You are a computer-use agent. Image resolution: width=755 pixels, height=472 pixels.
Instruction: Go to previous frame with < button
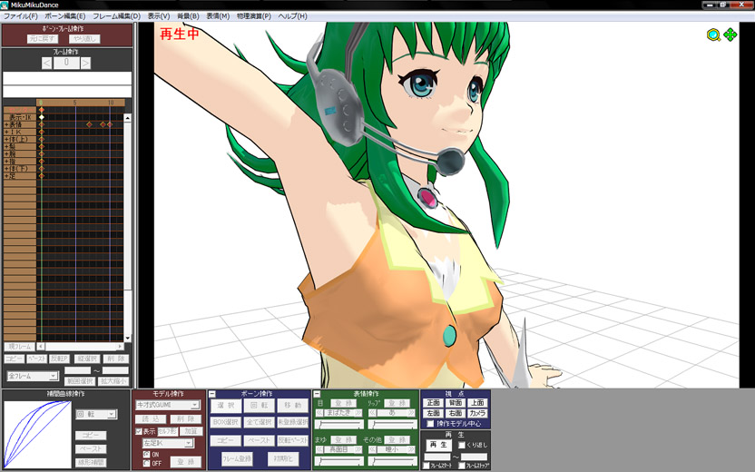46,64
